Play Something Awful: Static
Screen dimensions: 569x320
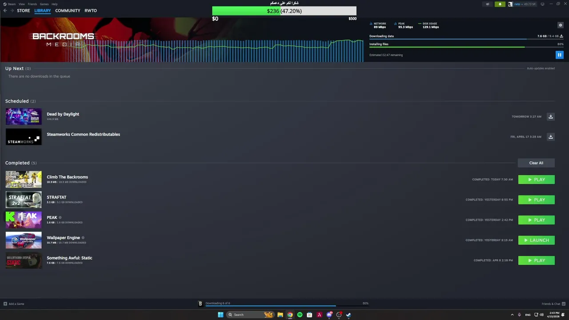click(537, 260)
